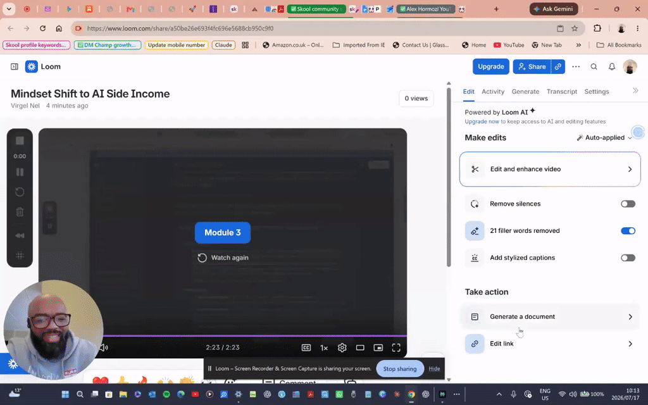The image size is (648, 405).
Task: Click the Upgrade now link
Action: [482, 121]
